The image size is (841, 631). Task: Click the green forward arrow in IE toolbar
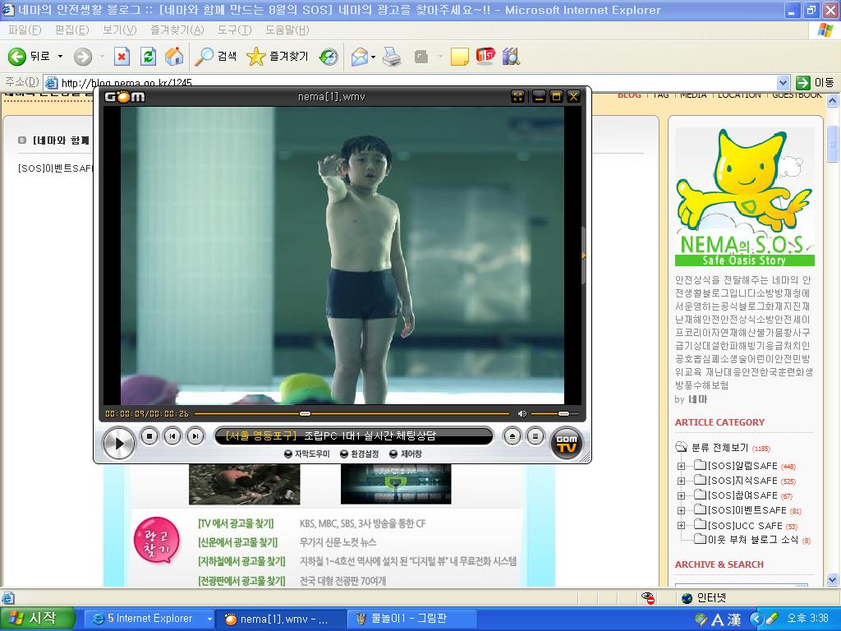point(83,57)
